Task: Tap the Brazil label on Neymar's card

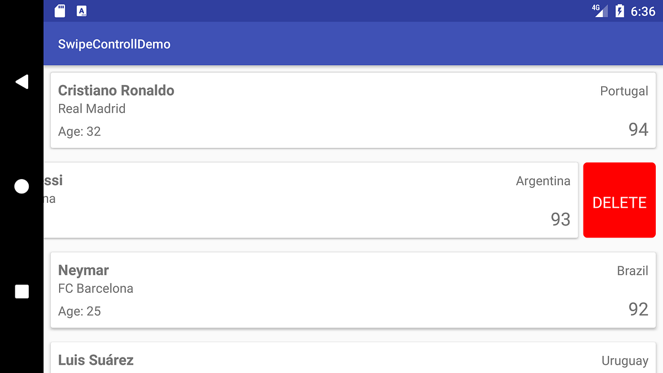Action: (633, 271)
